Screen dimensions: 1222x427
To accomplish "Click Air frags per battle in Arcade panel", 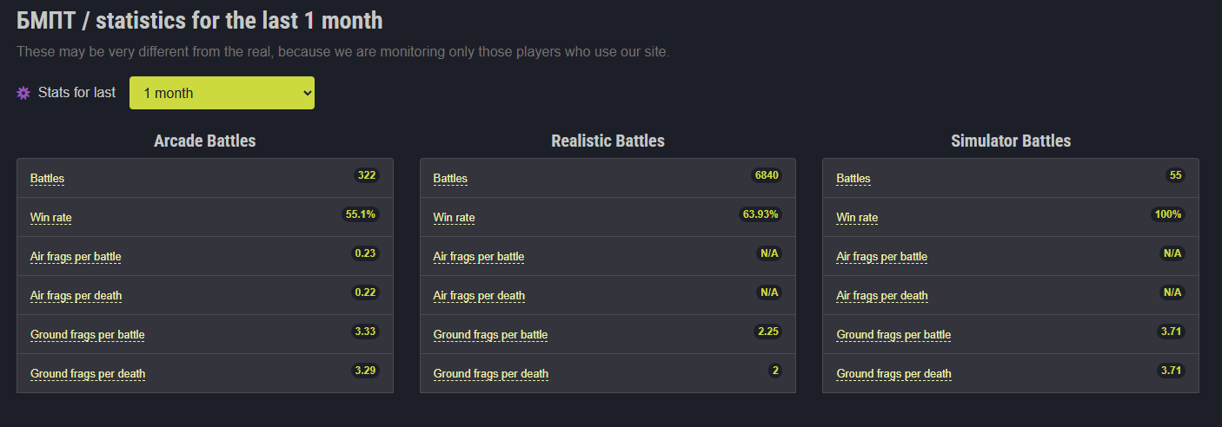I will click(x=76, y=257).
